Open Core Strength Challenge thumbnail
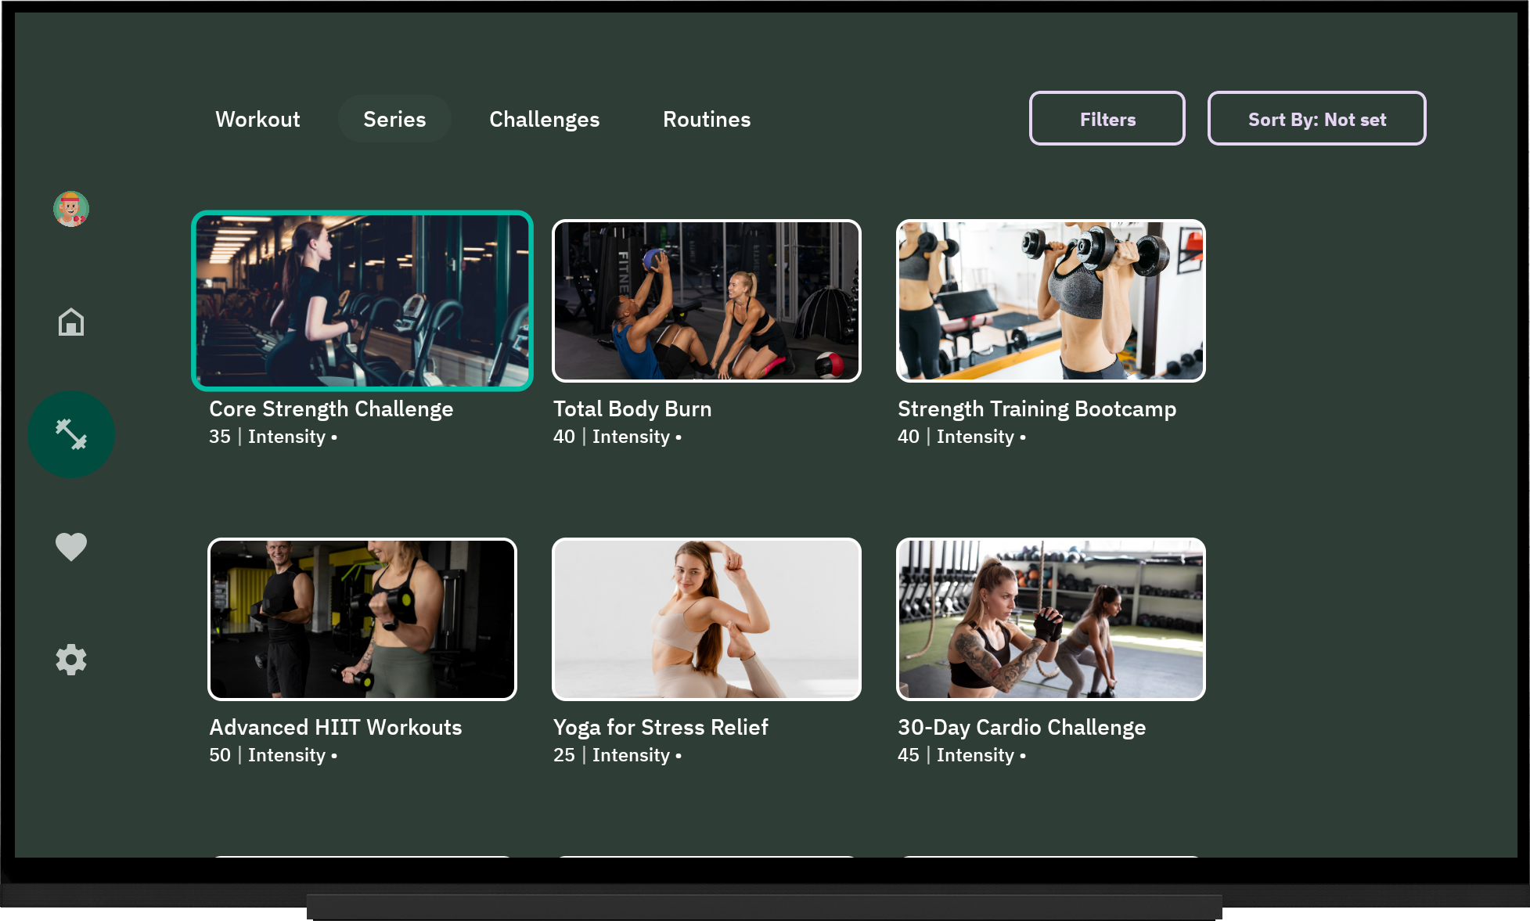 362,300
